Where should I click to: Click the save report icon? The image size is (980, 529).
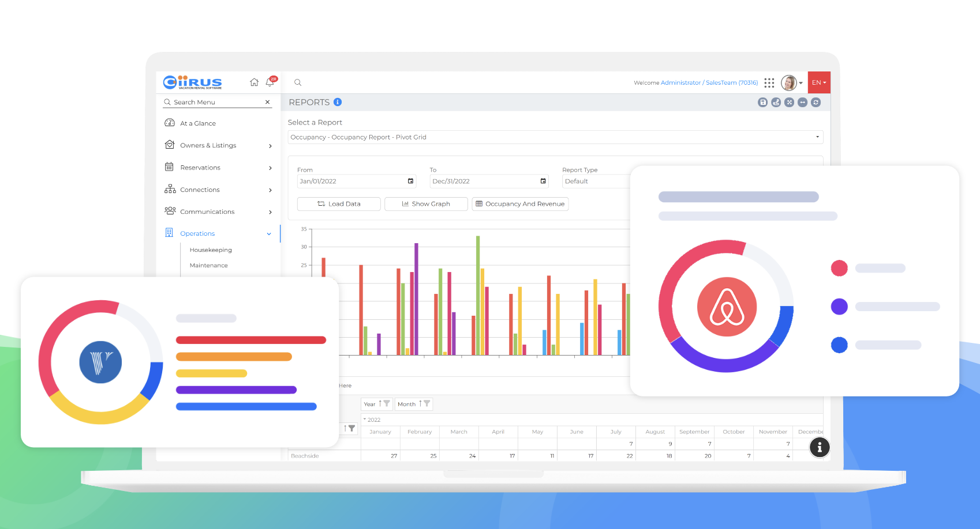(x=762, y=102)
